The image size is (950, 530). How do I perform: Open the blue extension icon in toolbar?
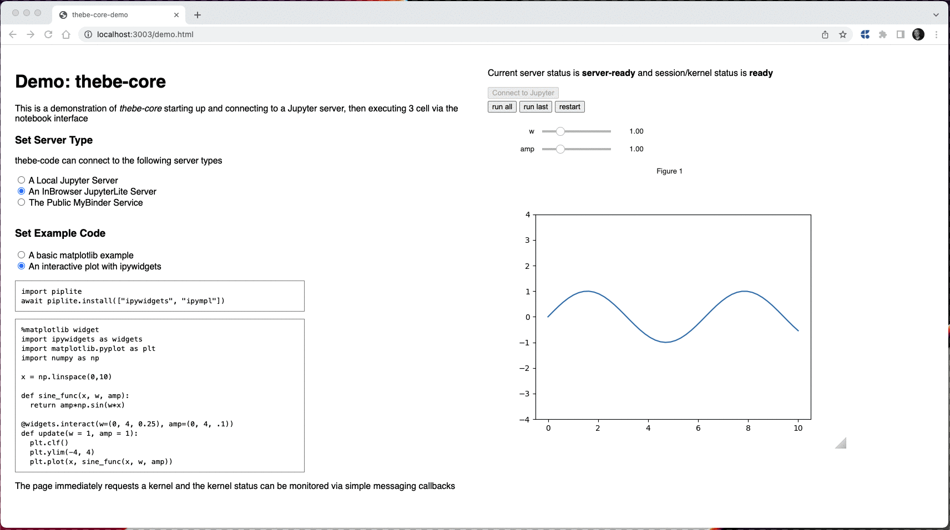tap(865, 34)
